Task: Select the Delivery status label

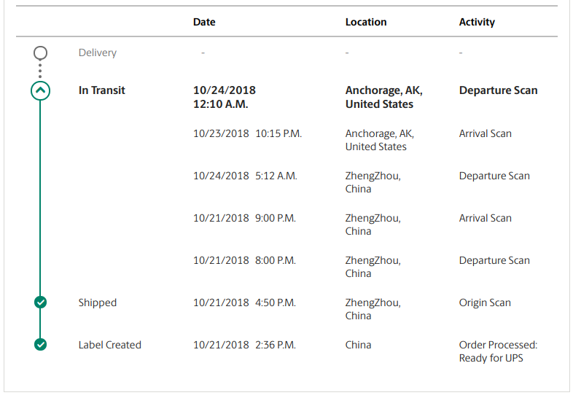Action: pos(97,53)
